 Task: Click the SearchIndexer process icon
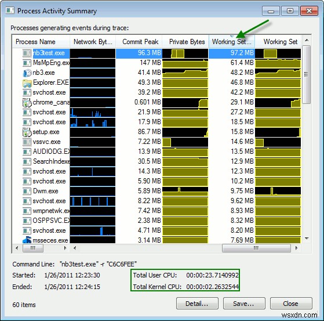click(27, 161)
